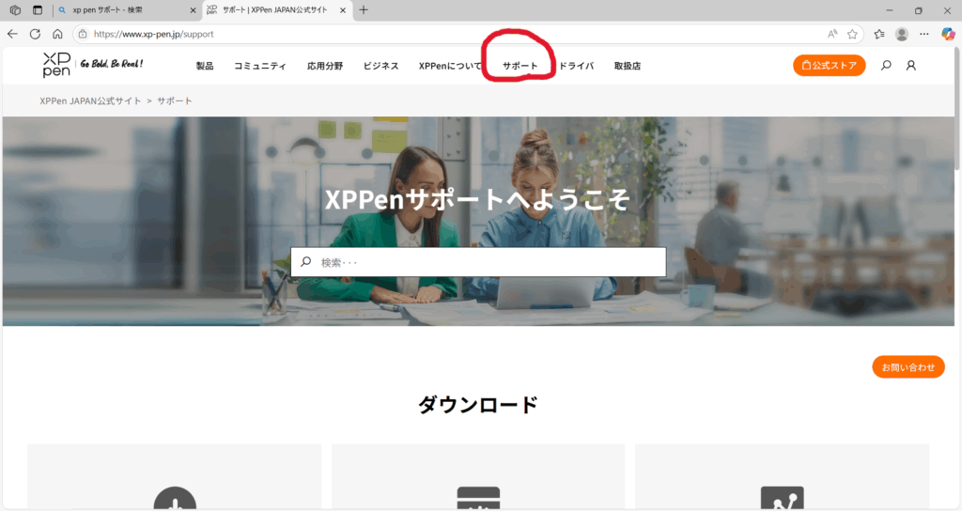The width and height of the screenshot is (962, 511).
Task: Open the browser profile avatar
Action: [x=901, y=34]
